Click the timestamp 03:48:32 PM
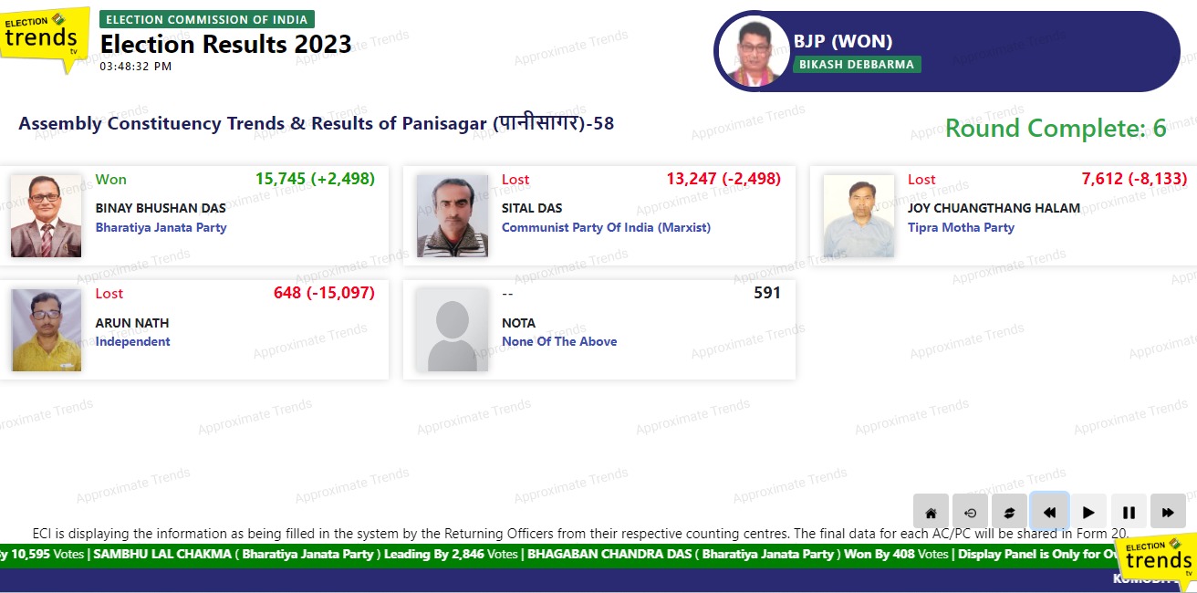Screen dimensions: 1197x593 pyautogui.click(x=136, y=67)
